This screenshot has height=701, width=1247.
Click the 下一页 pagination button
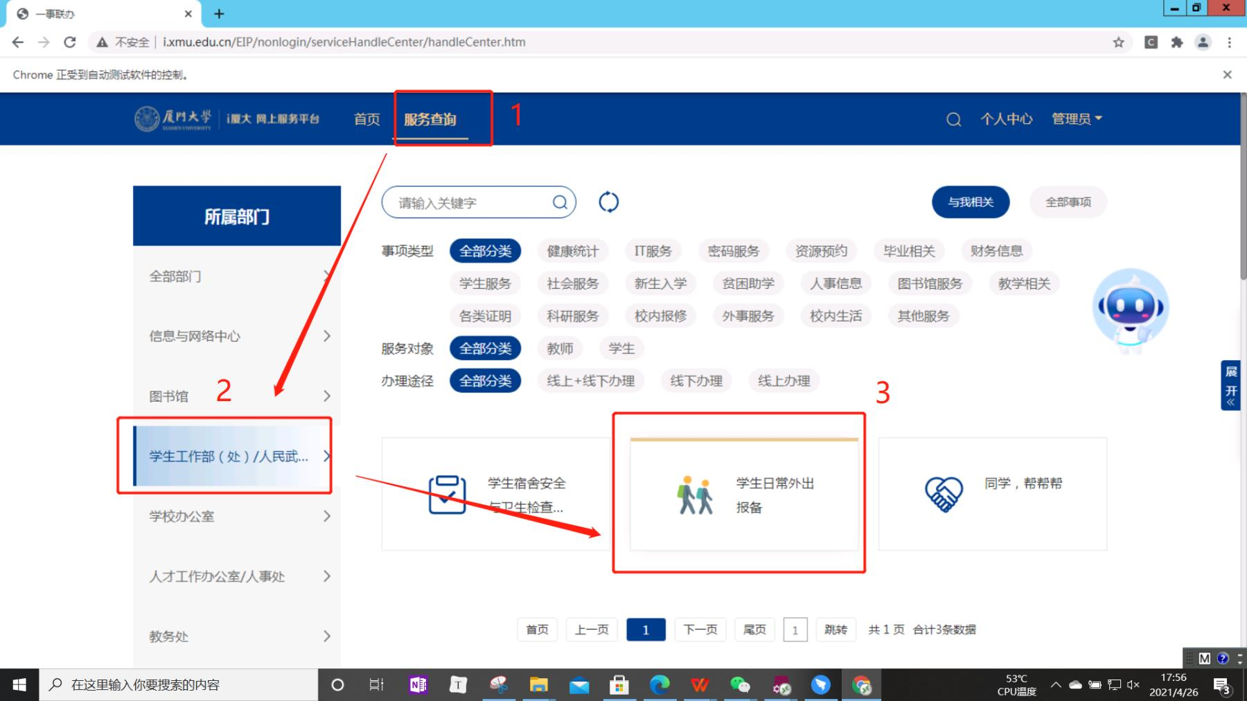[x=700, y=630]
